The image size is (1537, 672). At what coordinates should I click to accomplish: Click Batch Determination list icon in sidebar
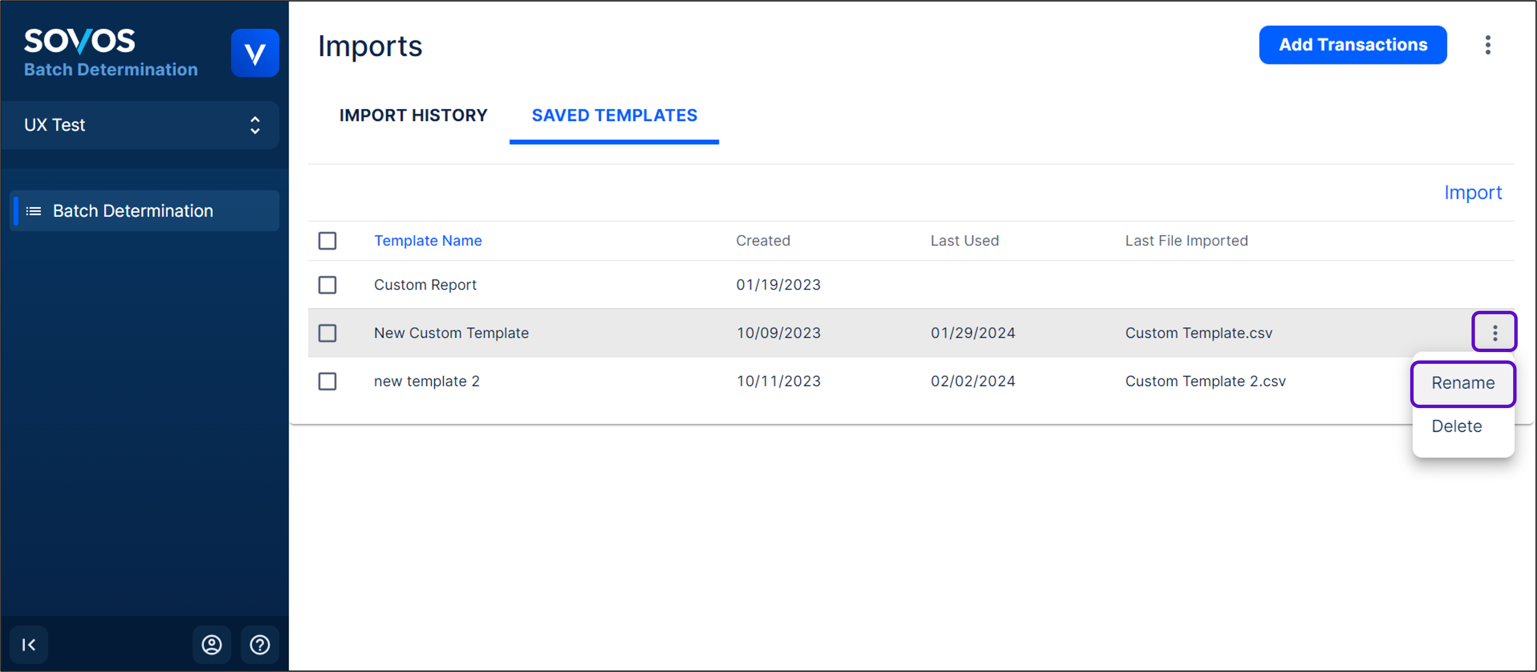point(33,210)
